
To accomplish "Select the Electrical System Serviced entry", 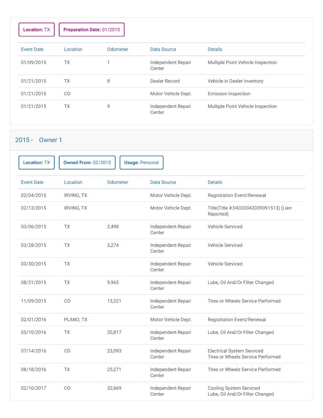I will pos(235,351).
